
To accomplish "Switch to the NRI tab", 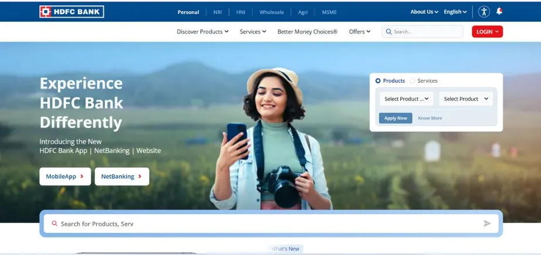I will (x=217, y=12).
